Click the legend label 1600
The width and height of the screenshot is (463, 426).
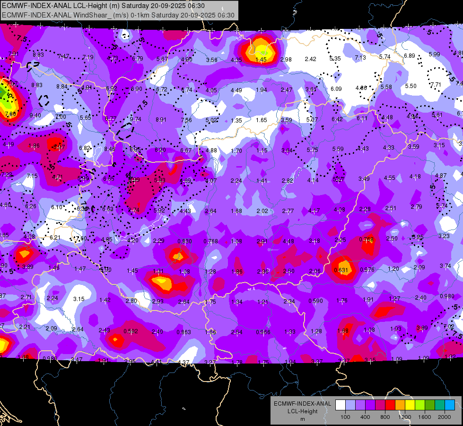[x=425, y=417]
